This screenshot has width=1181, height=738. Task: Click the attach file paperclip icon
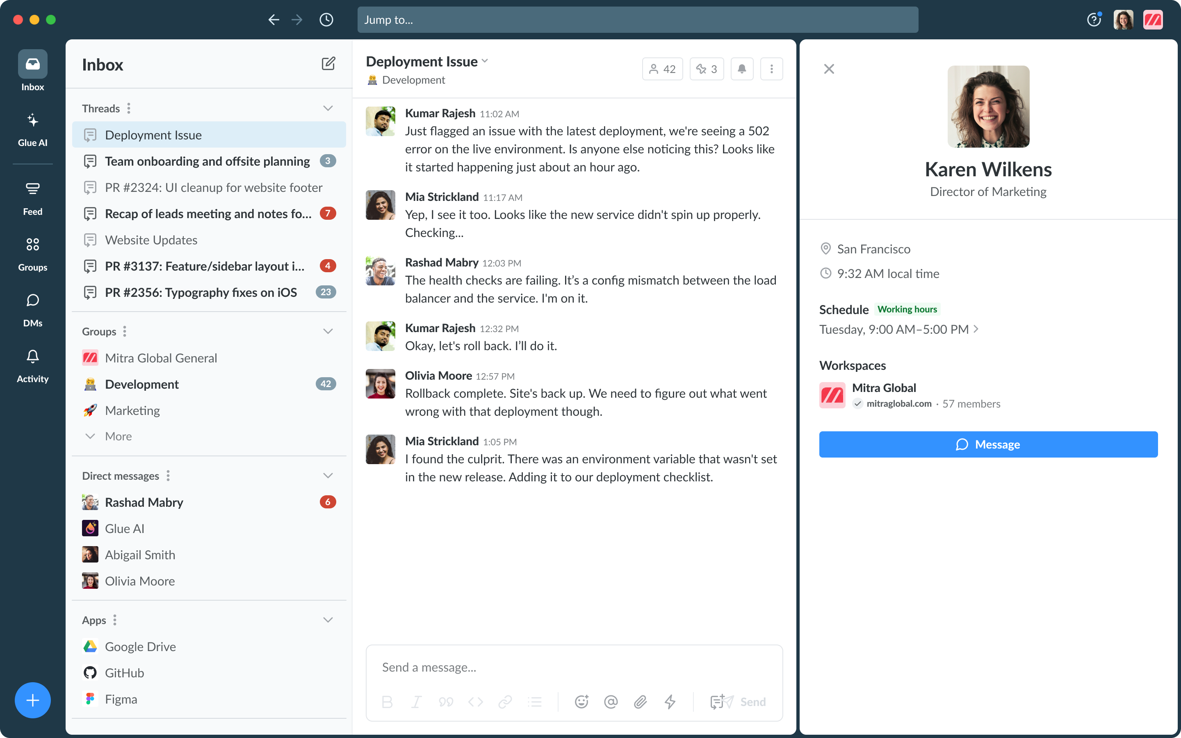click(640, 702)
